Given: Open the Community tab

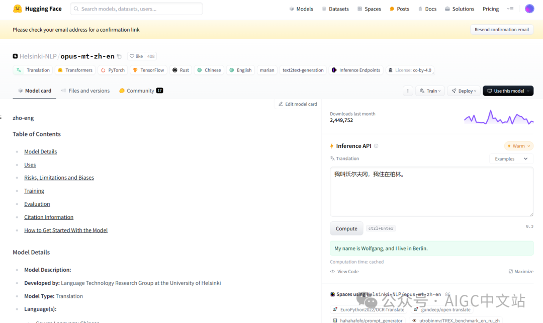Looking at the screenshot, I should click(141, 91).
